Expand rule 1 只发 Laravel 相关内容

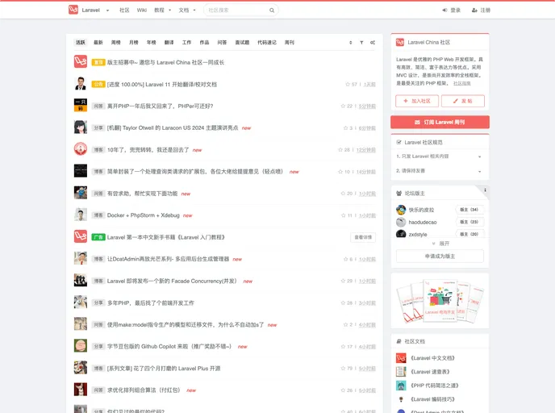[439, 156]
